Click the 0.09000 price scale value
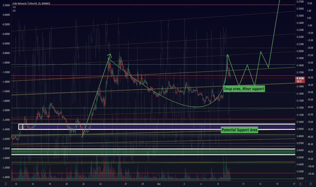 tap(300, 129)
